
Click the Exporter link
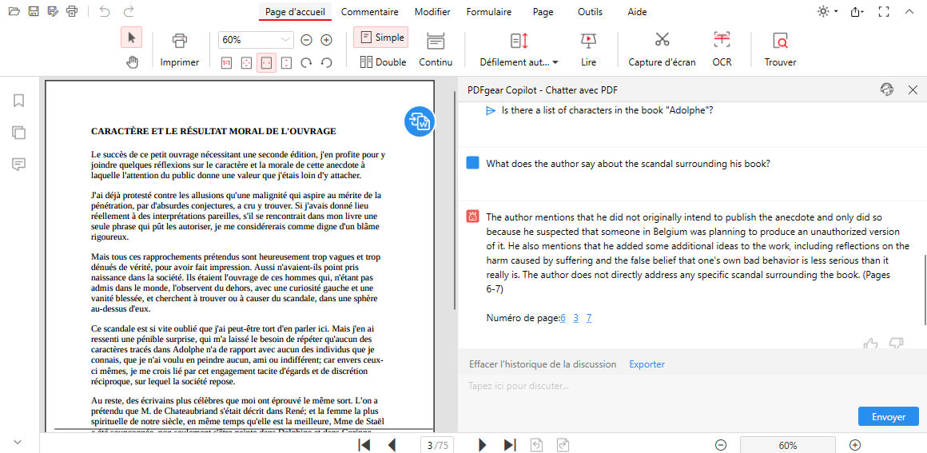647,364
